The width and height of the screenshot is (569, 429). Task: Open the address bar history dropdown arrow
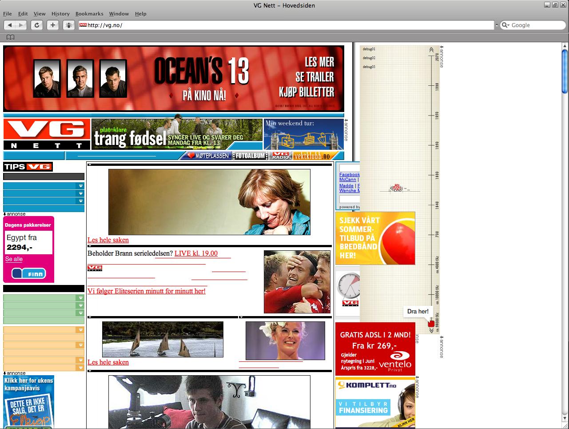[497, 25]
